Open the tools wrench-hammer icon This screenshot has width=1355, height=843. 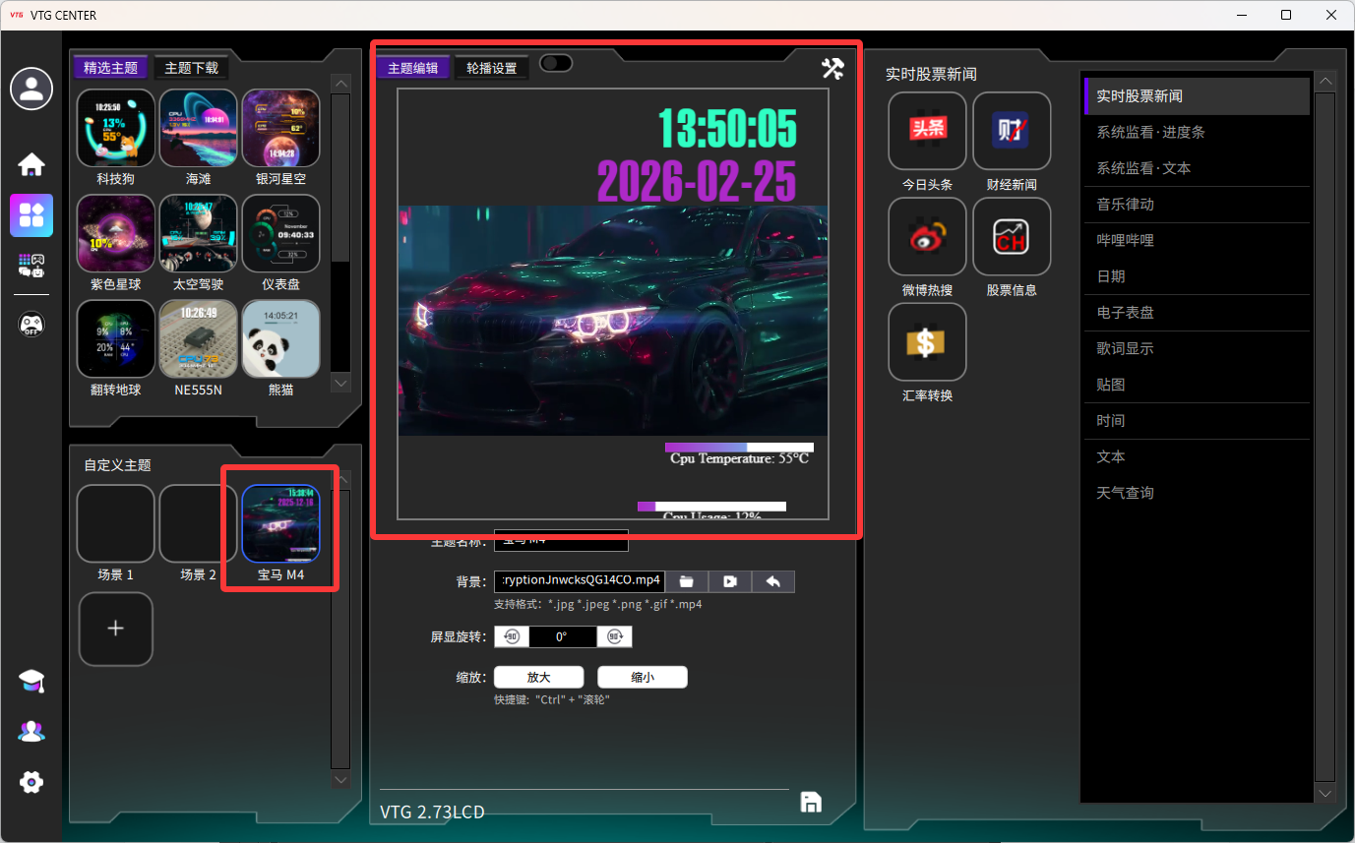(832, 68)
